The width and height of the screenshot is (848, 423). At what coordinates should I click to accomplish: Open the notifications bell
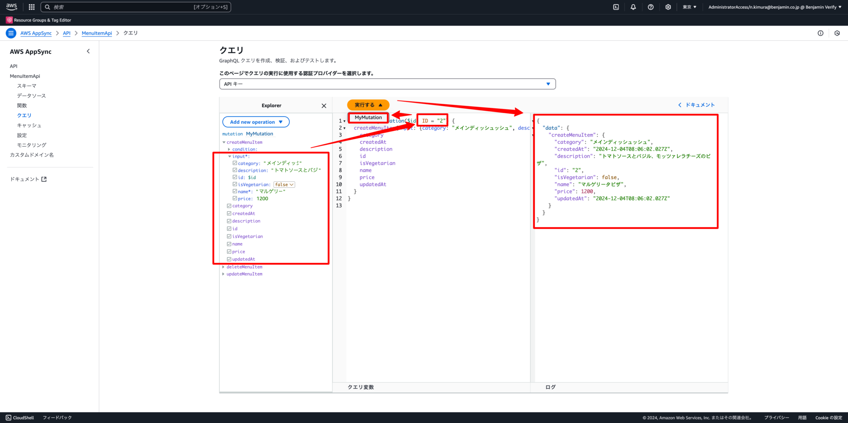point(634,7)
